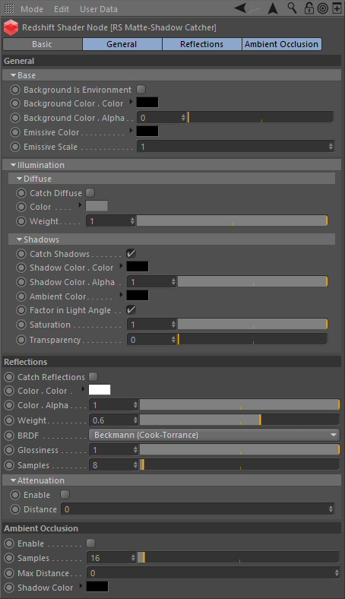Click the white reflection Color swatch

click(100, 390)
